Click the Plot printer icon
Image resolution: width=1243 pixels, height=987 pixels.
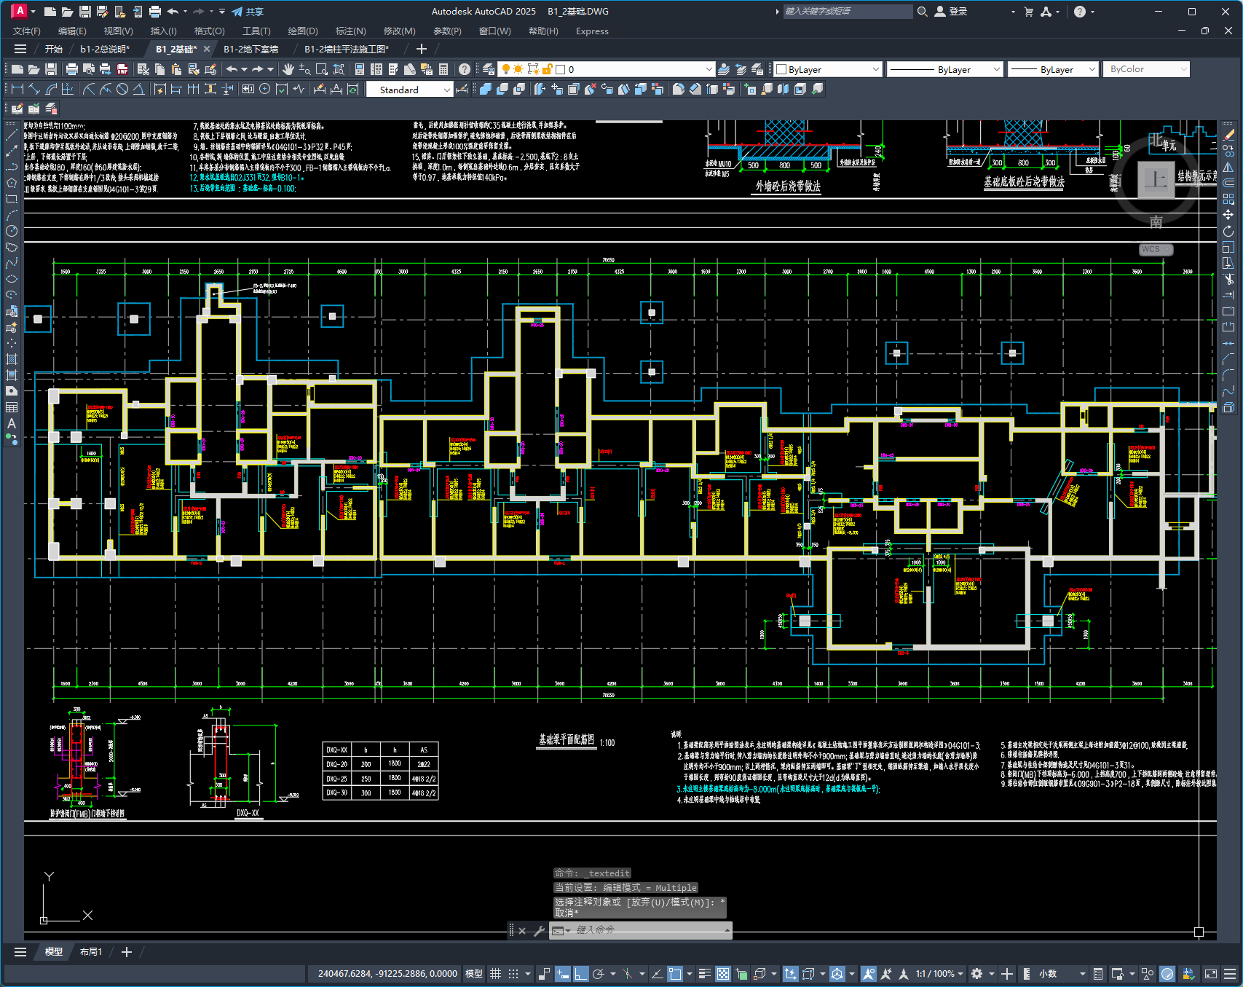click(71, 69)
